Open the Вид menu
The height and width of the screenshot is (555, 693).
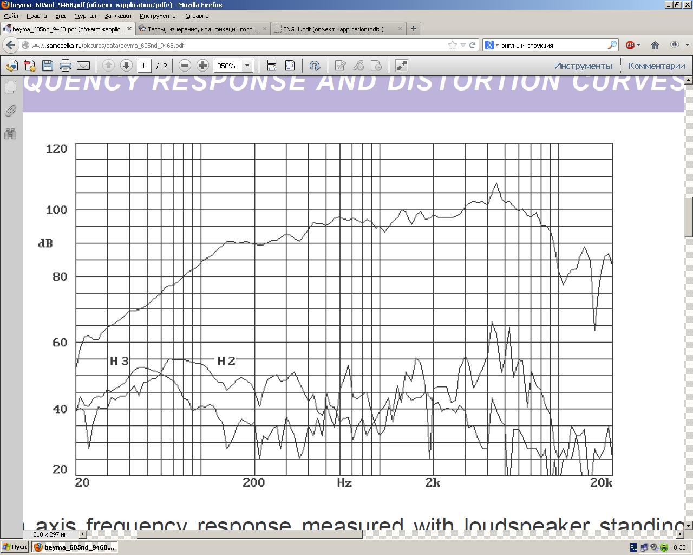[x=61, y=16]
